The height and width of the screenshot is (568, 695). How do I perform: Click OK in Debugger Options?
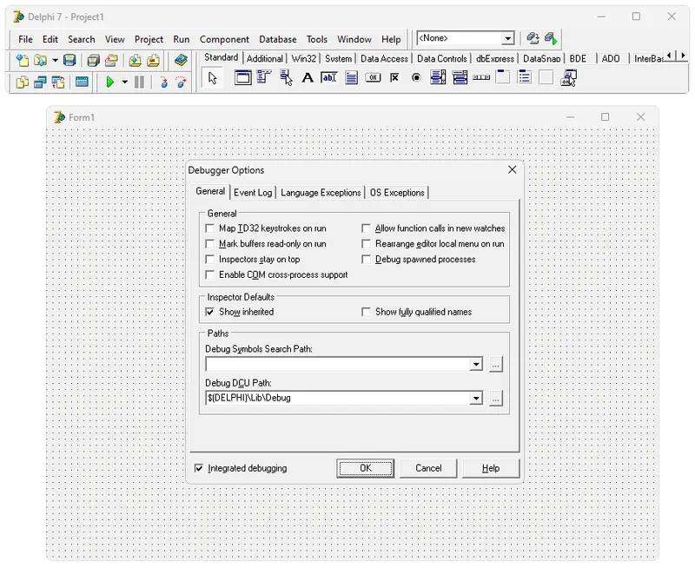(x=365, y=468)
